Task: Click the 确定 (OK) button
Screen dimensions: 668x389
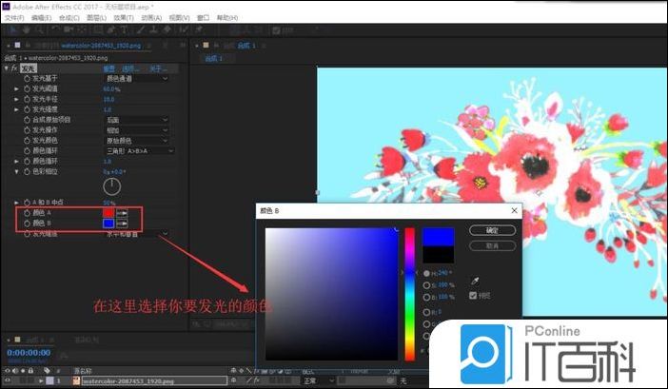Action: tap(492, 230)
